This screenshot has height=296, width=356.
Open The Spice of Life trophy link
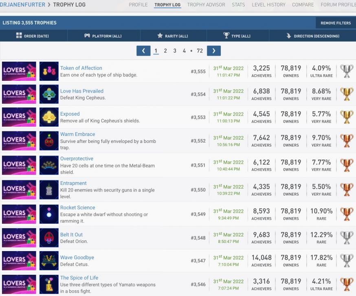point(79,278)
